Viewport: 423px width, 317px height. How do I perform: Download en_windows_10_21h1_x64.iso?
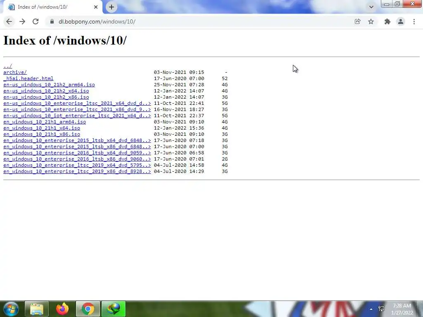coord(42,128)
